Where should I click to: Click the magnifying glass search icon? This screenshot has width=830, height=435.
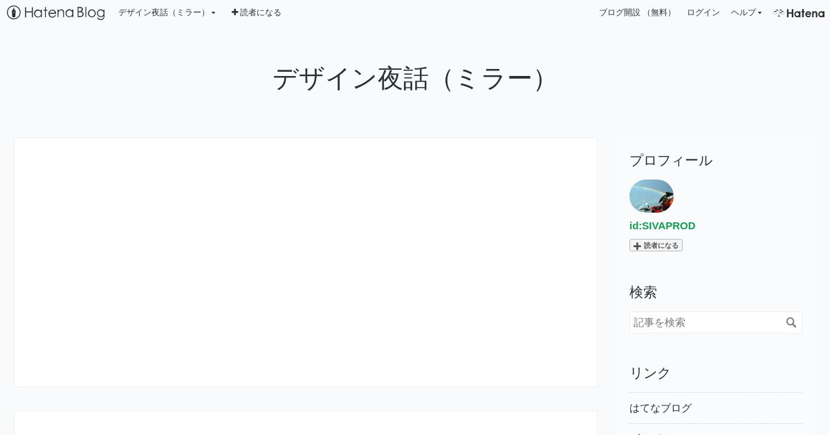(791, 322)
